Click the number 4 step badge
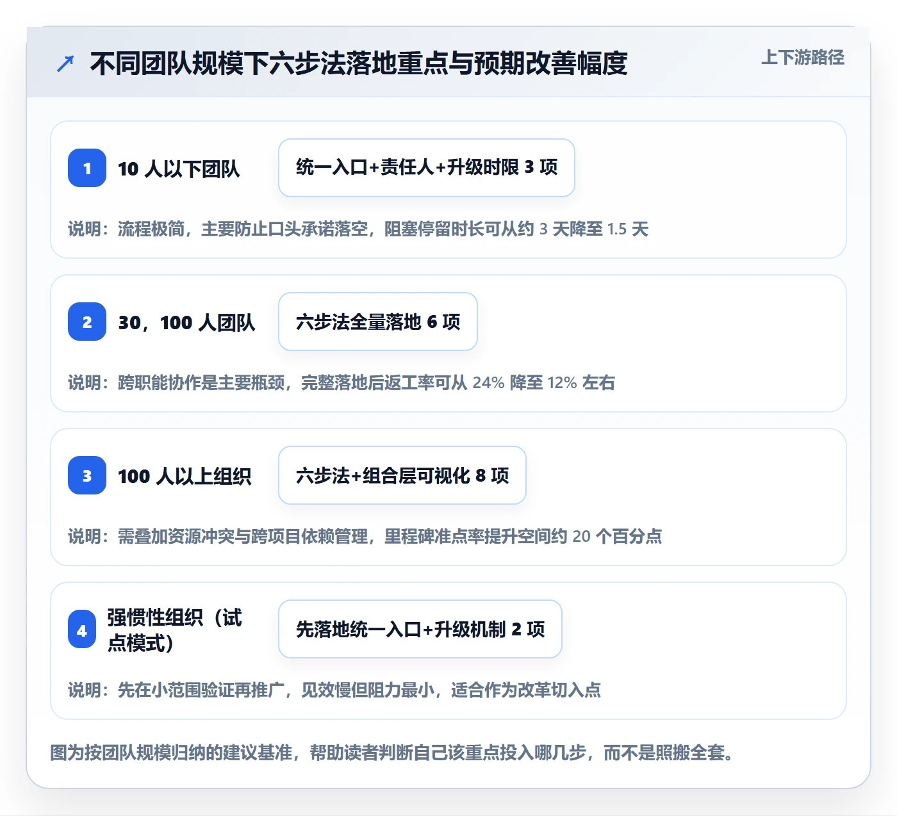This screenshot has width=897, height=816. tap(82, 630)
